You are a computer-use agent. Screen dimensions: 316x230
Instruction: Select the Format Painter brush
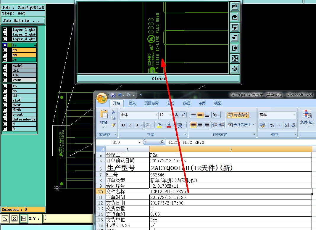coord(113,125)
